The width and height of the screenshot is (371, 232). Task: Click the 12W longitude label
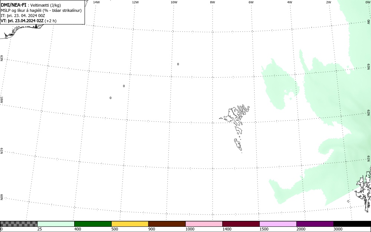click(x=135, y=2)
